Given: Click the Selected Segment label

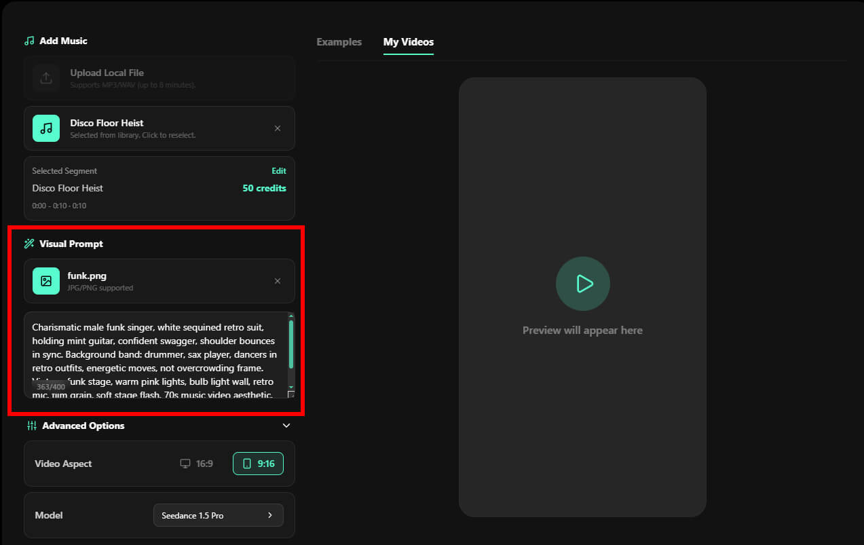Looking at the screenshot, I should 64,171.
